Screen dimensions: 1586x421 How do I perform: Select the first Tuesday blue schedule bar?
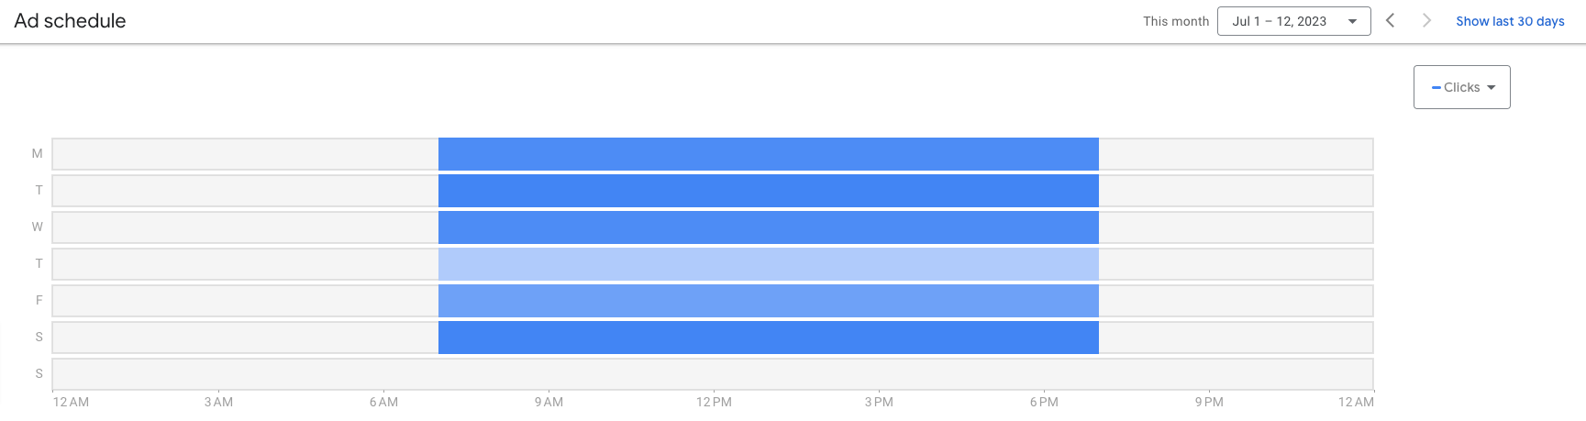coord(769,191)
